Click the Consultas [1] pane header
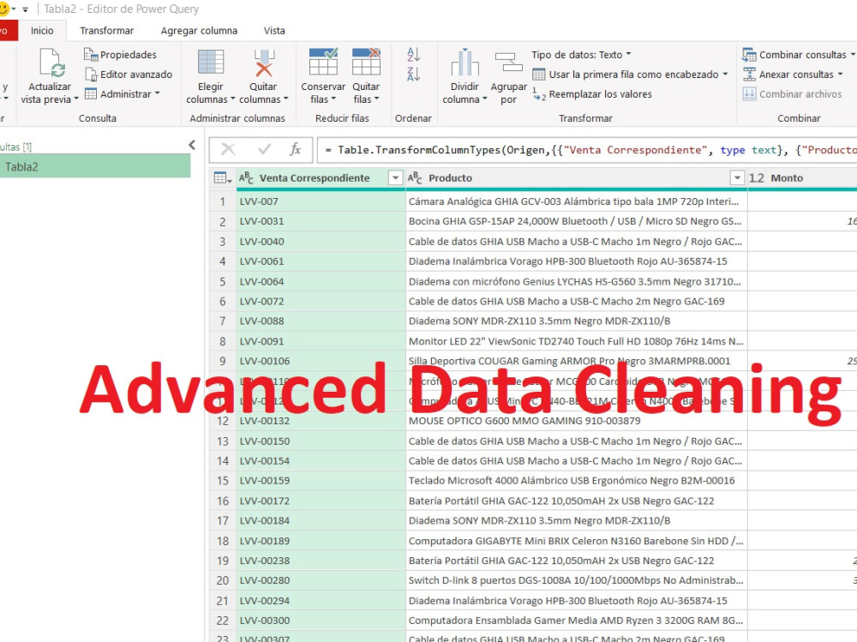The image size is (857, 642). pos(15,147)
